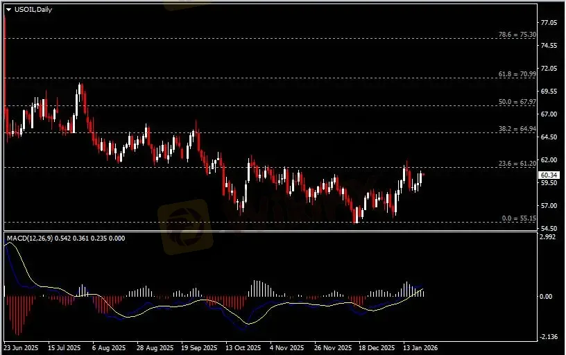Click the 77.05 price axis value
This screenshot has width=566, height=355.
(550, 23)
